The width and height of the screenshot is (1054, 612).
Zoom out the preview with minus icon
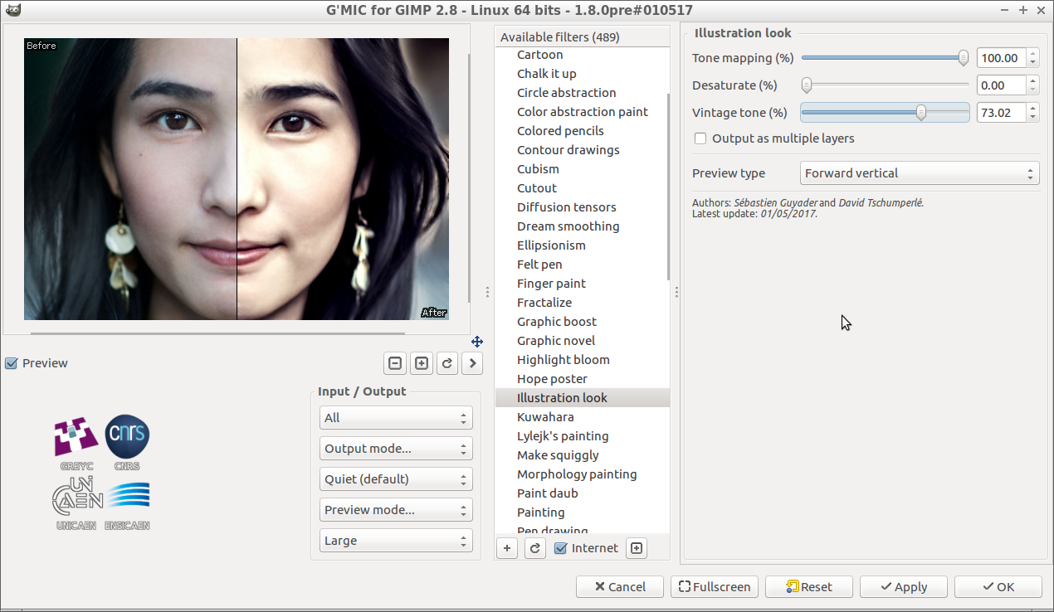coord(395,363)
